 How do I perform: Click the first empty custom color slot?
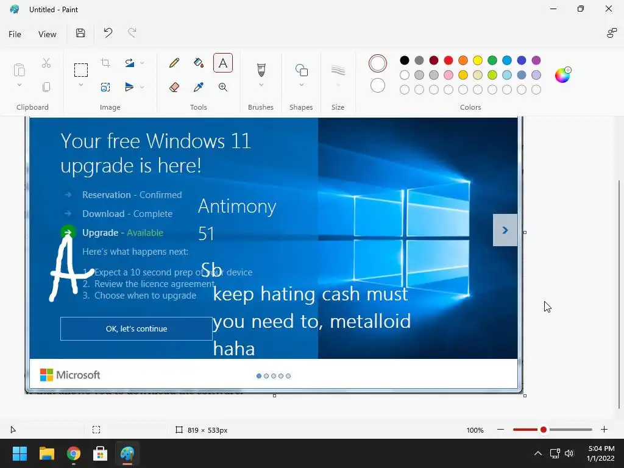tap(405, 90)
